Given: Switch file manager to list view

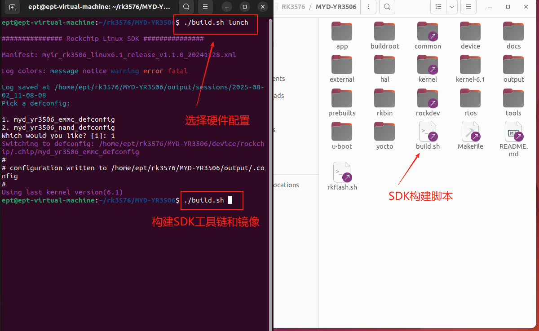Looking at the screenshot, I should 439,7.
